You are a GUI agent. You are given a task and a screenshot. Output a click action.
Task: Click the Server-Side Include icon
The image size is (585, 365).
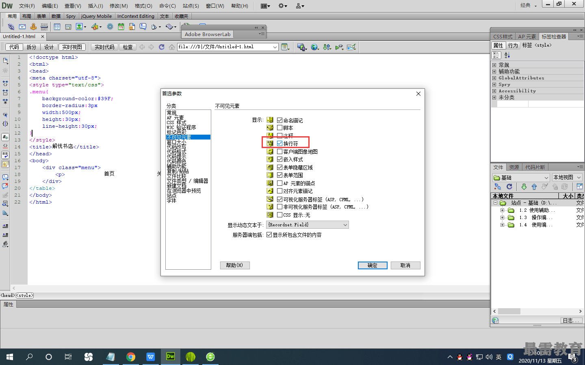pyautogui.click(x=132, y=27)
